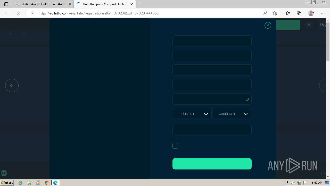Screen dimensions: 330x186
Task: Open the network tray icon
Action: point(299,183)
